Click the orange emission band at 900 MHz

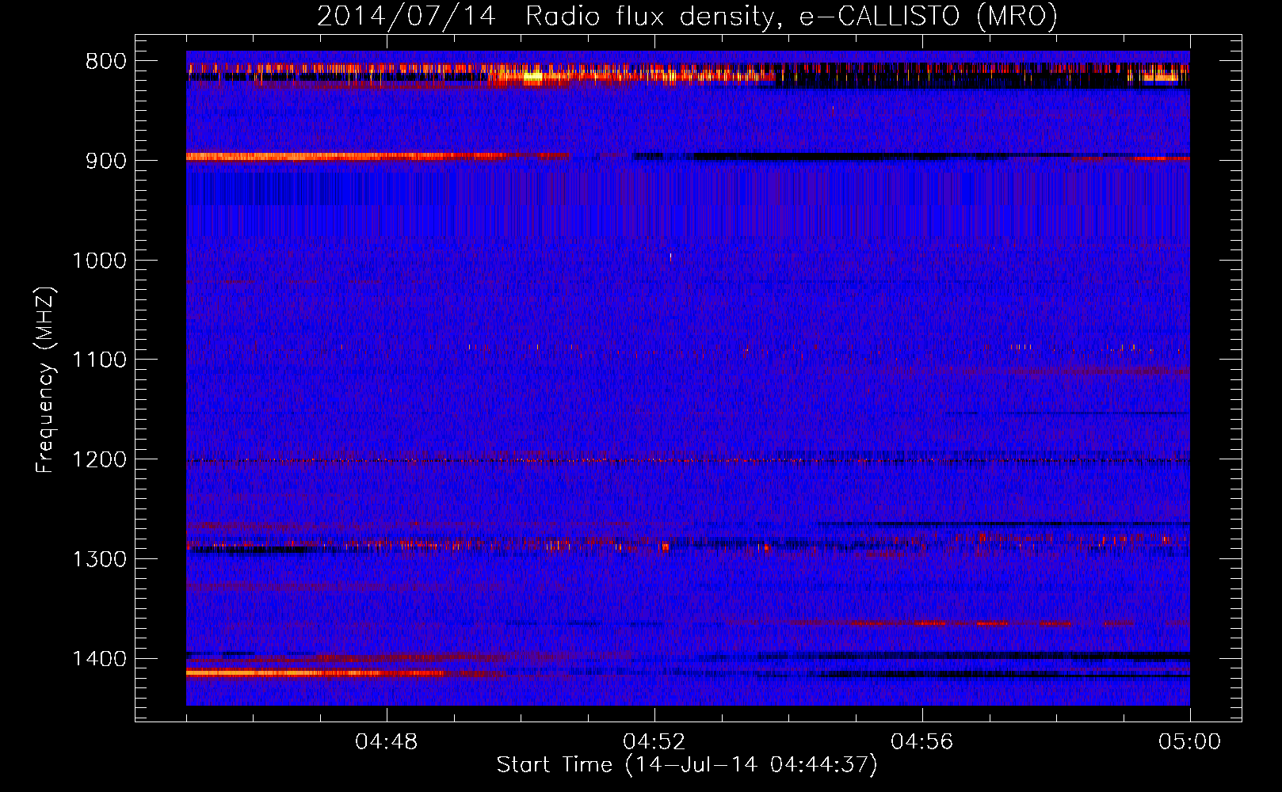pos(345,157)
